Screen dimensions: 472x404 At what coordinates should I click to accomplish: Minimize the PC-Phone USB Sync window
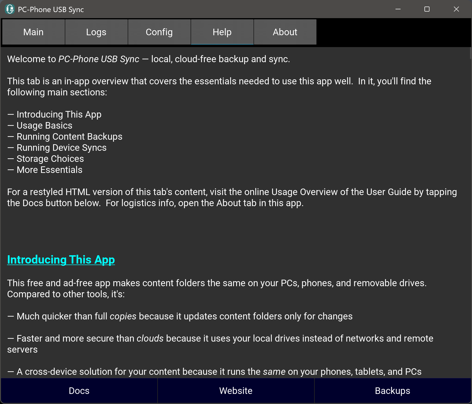click(398, 9)
